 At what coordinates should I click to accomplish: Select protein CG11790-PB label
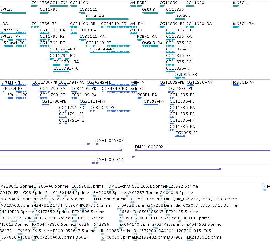[54, 101]
